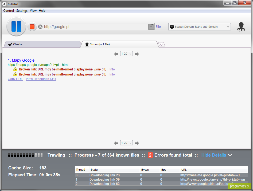
Task: Click the 'Cache Size: 183' text
Action: click(x=28, y=168)
